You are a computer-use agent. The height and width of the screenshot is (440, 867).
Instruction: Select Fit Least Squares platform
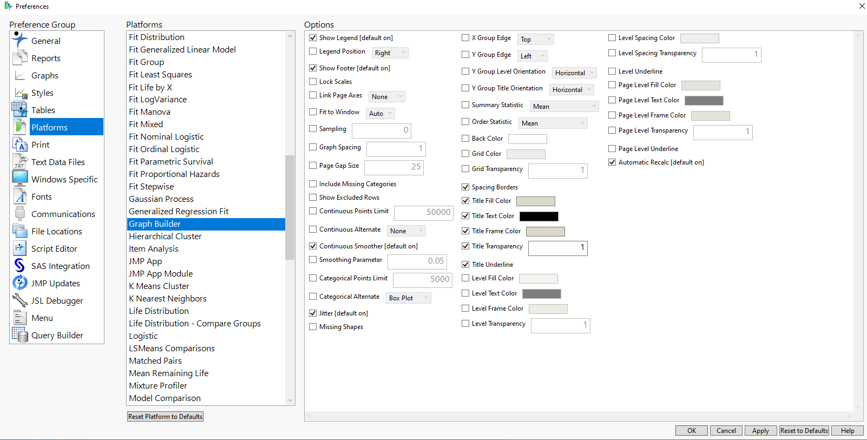pyautogui.click(x=206, y=75)
